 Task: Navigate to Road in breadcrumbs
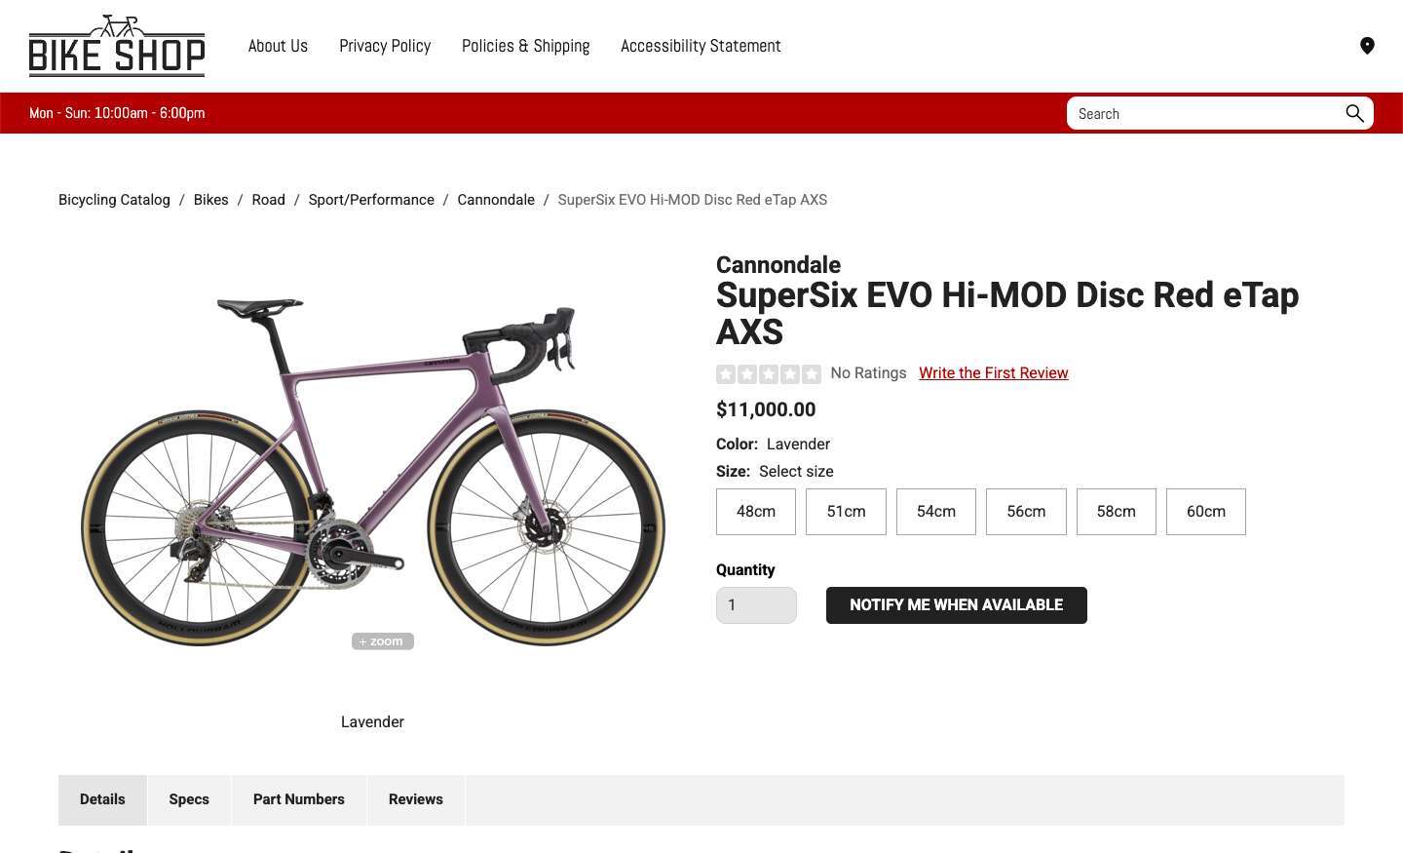point(268,200)
